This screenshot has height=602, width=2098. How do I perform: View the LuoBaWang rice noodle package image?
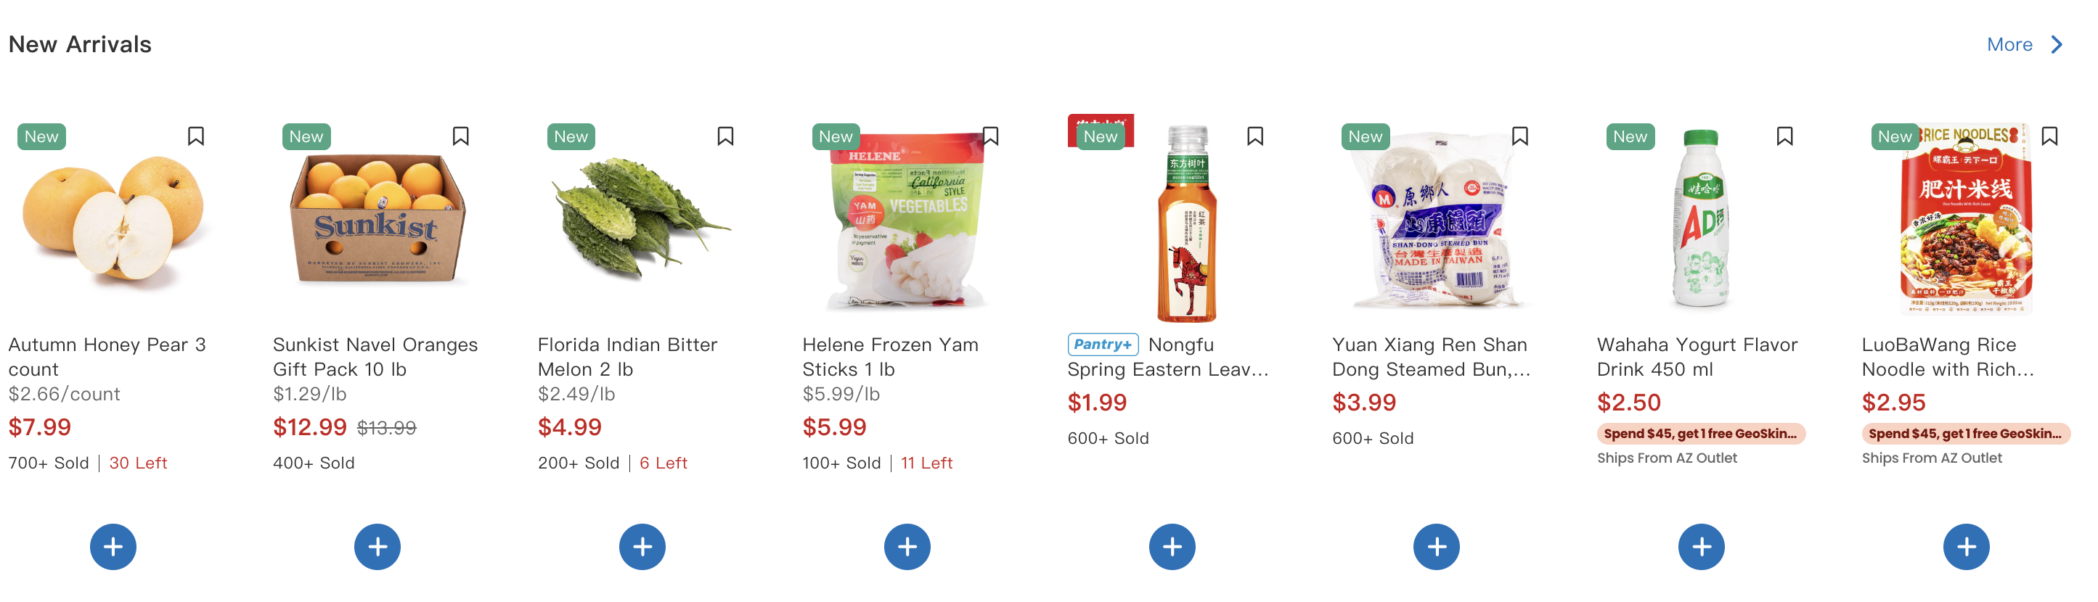(1965, 220)
